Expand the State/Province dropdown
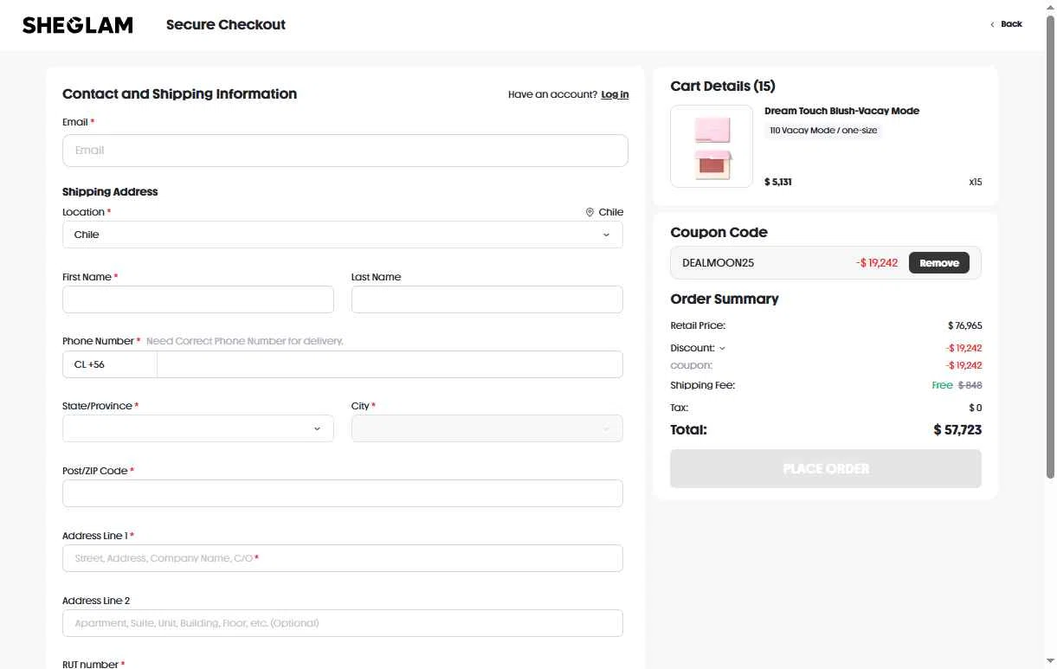1057x669 pixels. (197, 428)
